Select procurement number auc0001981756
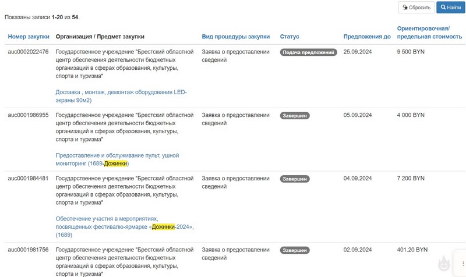Image resolution: width=466 pixels, height=277 pixels. pyautogui.click(x=28, y=250)
